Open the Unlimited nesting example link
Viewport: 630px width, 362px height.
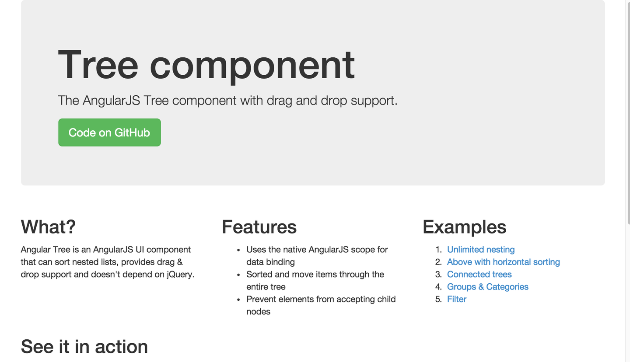[x=480, y=250]
